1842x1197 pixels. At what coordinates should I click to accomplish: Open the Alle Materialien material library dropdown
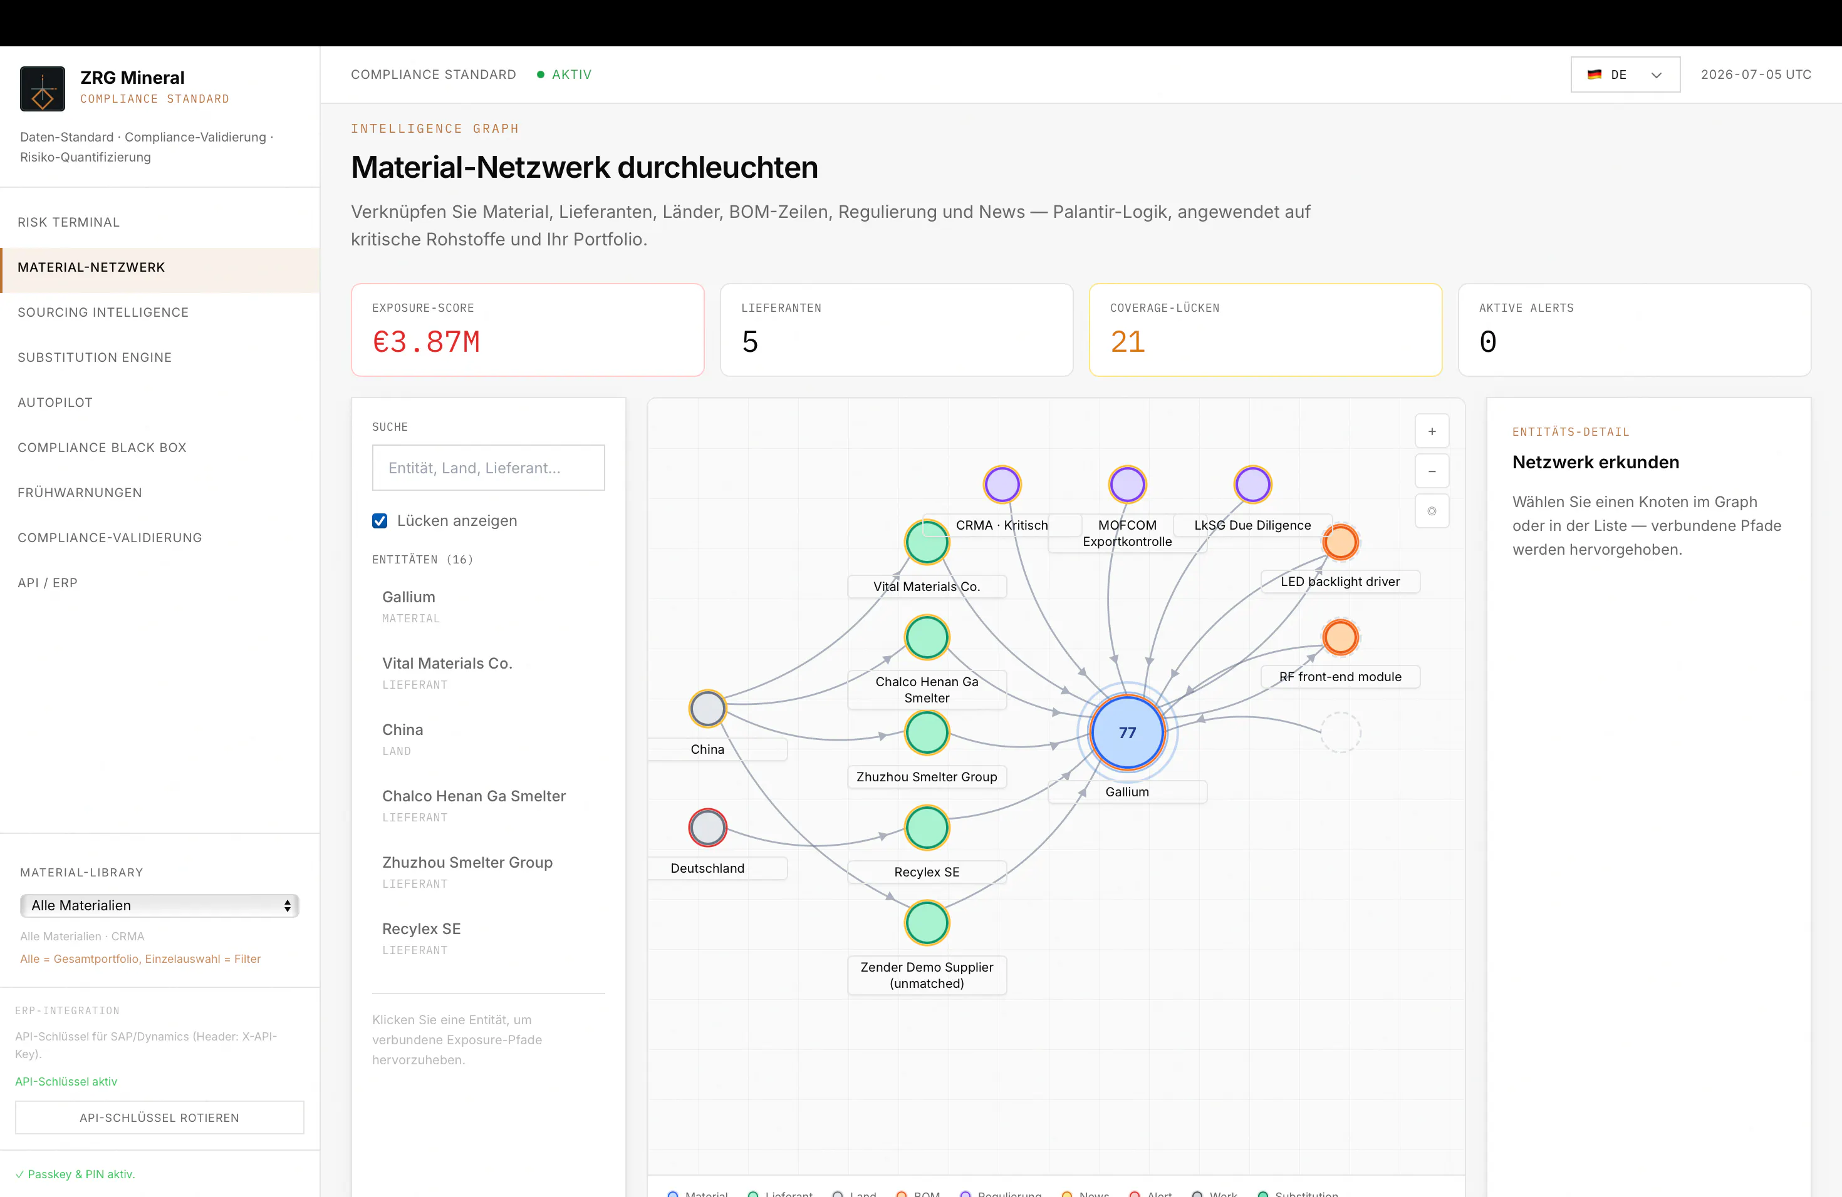pos(159,905)
